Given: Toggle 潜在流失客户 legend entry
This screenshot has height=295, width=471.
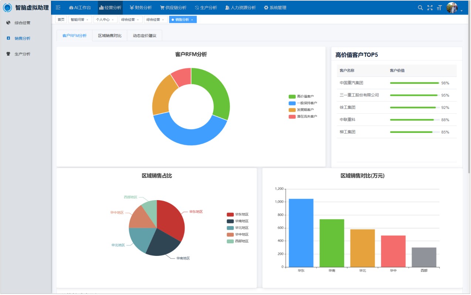Looking at the screenshot, I should pyautogui.click(x=303, y=117).
